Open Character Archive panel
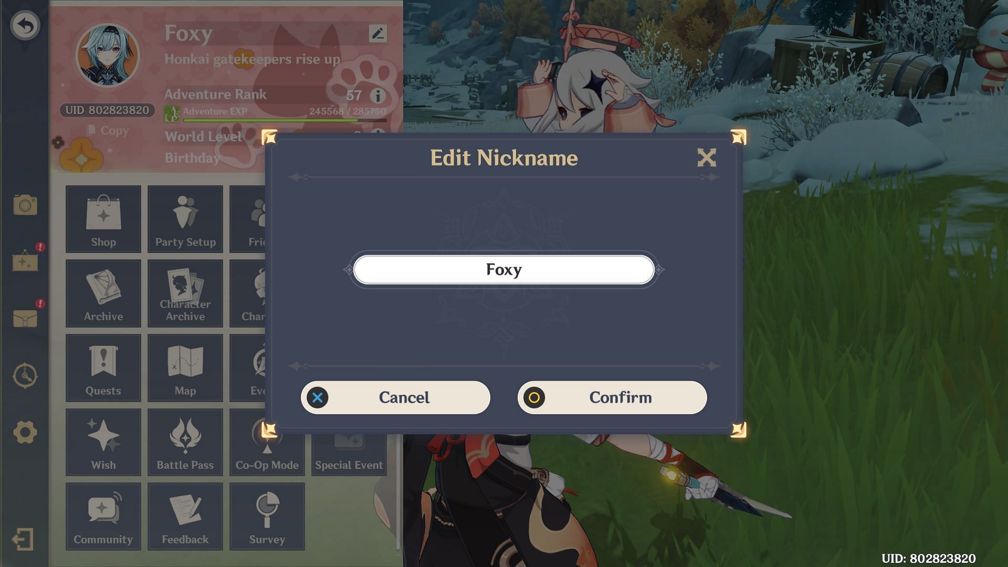Viewport: 1008px width, 567px height. [x=185, y=293]
